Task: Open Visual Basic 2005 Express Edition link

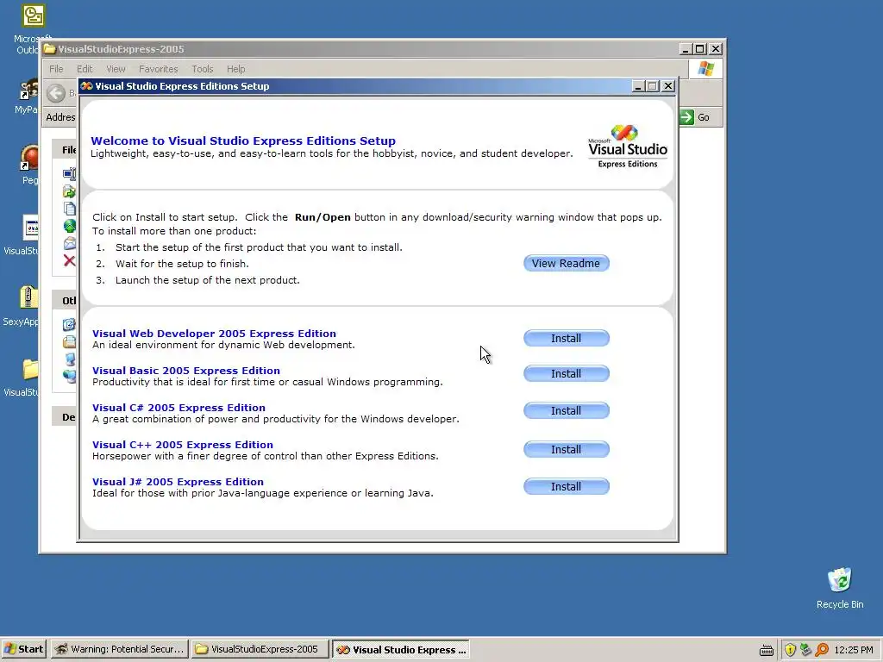Action: pyautogui.click(x=186, y=371)
